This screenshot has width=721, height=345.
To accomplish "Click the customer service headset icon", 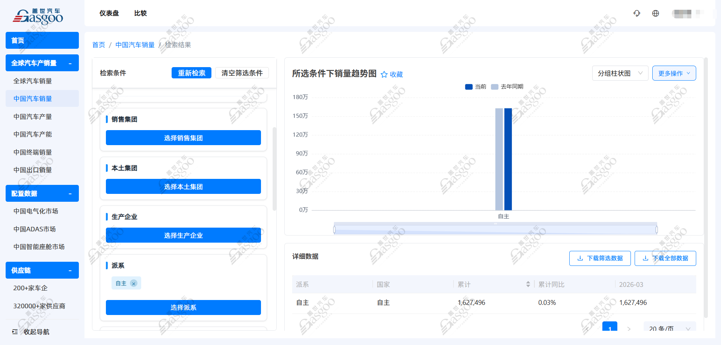I will (637, 13).
